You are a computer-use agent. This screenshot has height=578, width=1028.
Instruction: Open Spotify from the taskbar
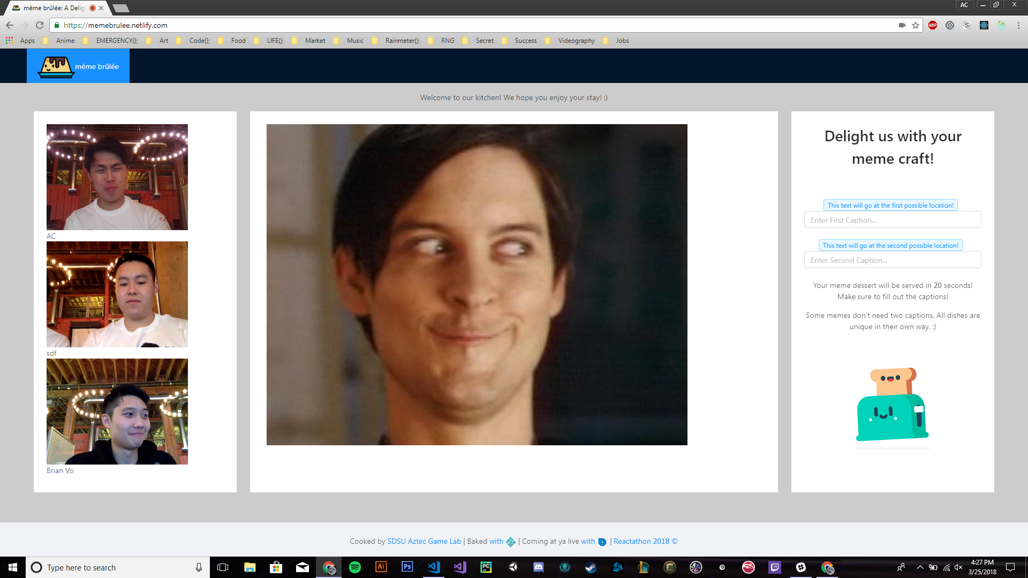click(x=355, y=567)
